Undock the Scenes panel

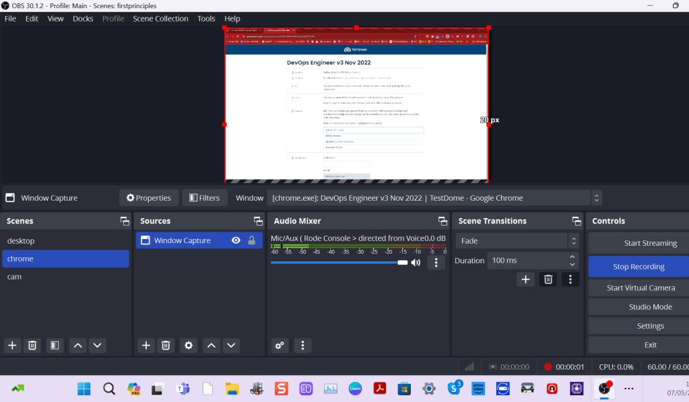coord(125,221)
